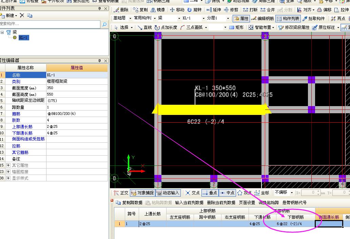
Task: Click the 侧面通长筋 table cell
Action: coord(329,224)
